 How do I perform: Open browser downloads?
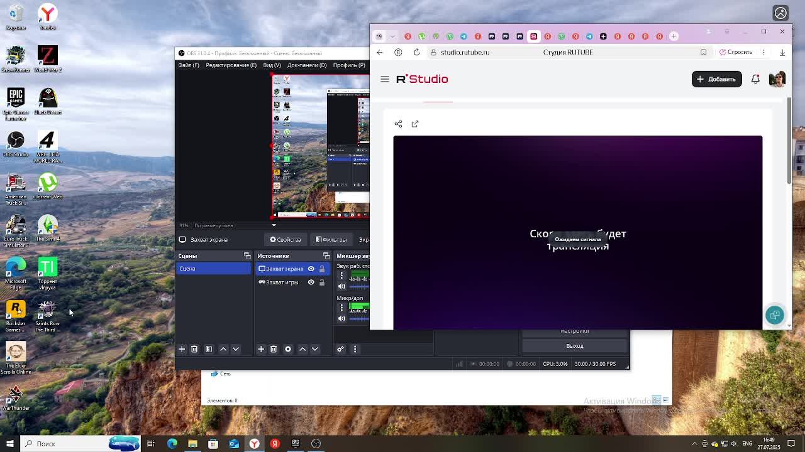[x=782, y=52]
